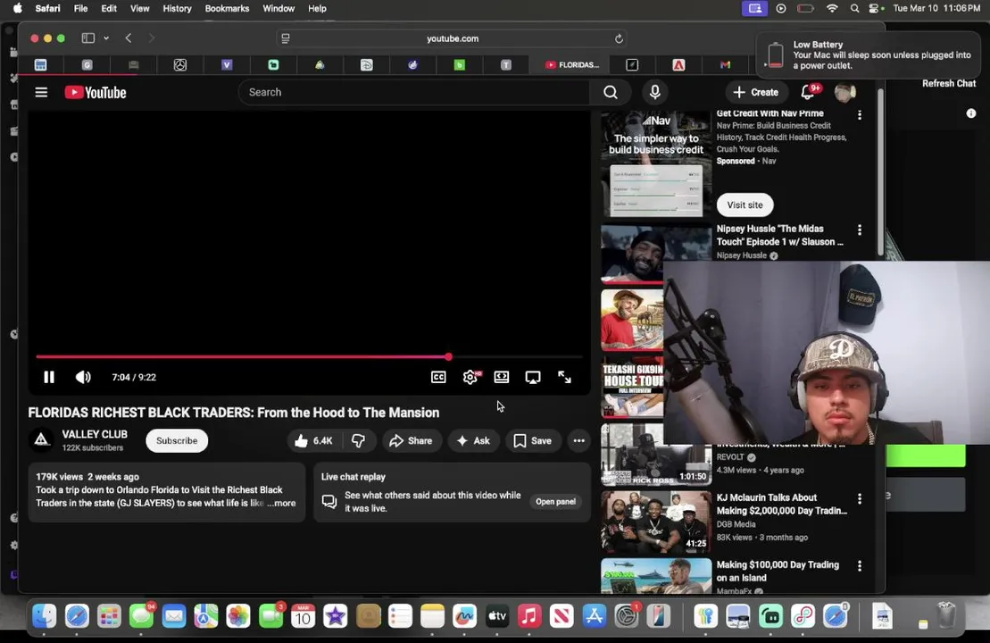Screen dimensions: 990x643
Task: Toggle Safari sidebar button
Action: pos(88,38)
